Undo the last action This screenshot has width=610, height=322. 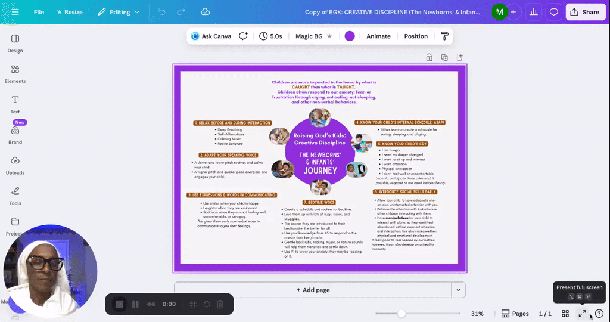pyautogui.click(x=161, y=12)
